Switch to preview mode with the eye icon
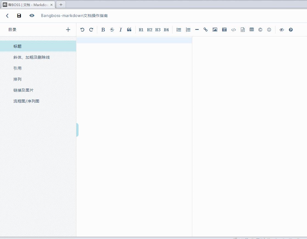This screenshot has height=239, width=307. (32, 16)
